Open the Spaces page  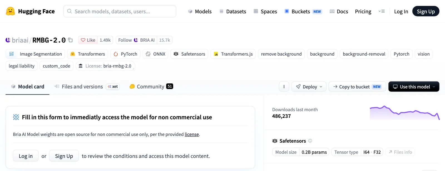point(265,11)
